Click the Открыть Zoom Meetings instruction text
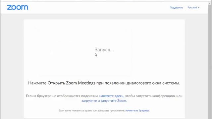 tap(72, 83)
